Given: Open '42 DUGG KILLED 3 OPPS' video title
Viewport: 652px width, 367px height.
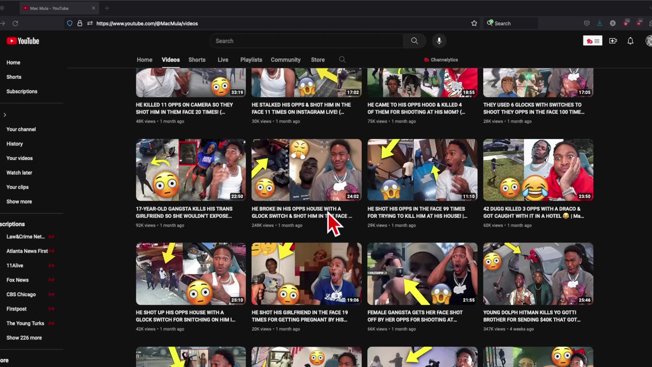Looking at the screenshot, I should (x=533, y=212).
